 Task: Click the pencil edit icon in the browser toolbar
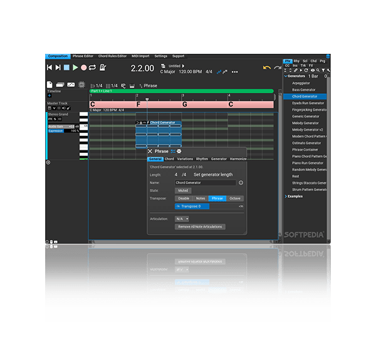click(x=296, y=71)
